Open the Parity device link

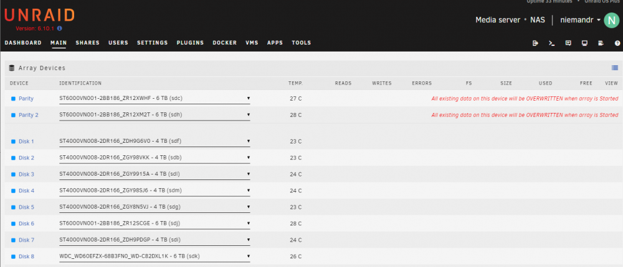pos(26,99)
